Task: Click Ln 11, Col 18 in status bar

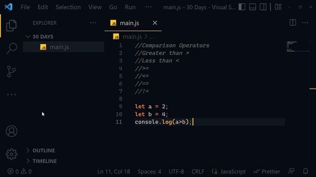Action: (114, 172)
